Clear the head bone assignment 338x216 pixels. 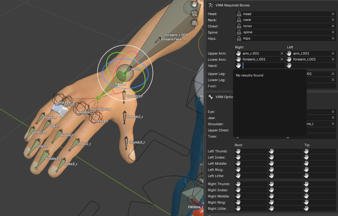(x=333, y=14)
